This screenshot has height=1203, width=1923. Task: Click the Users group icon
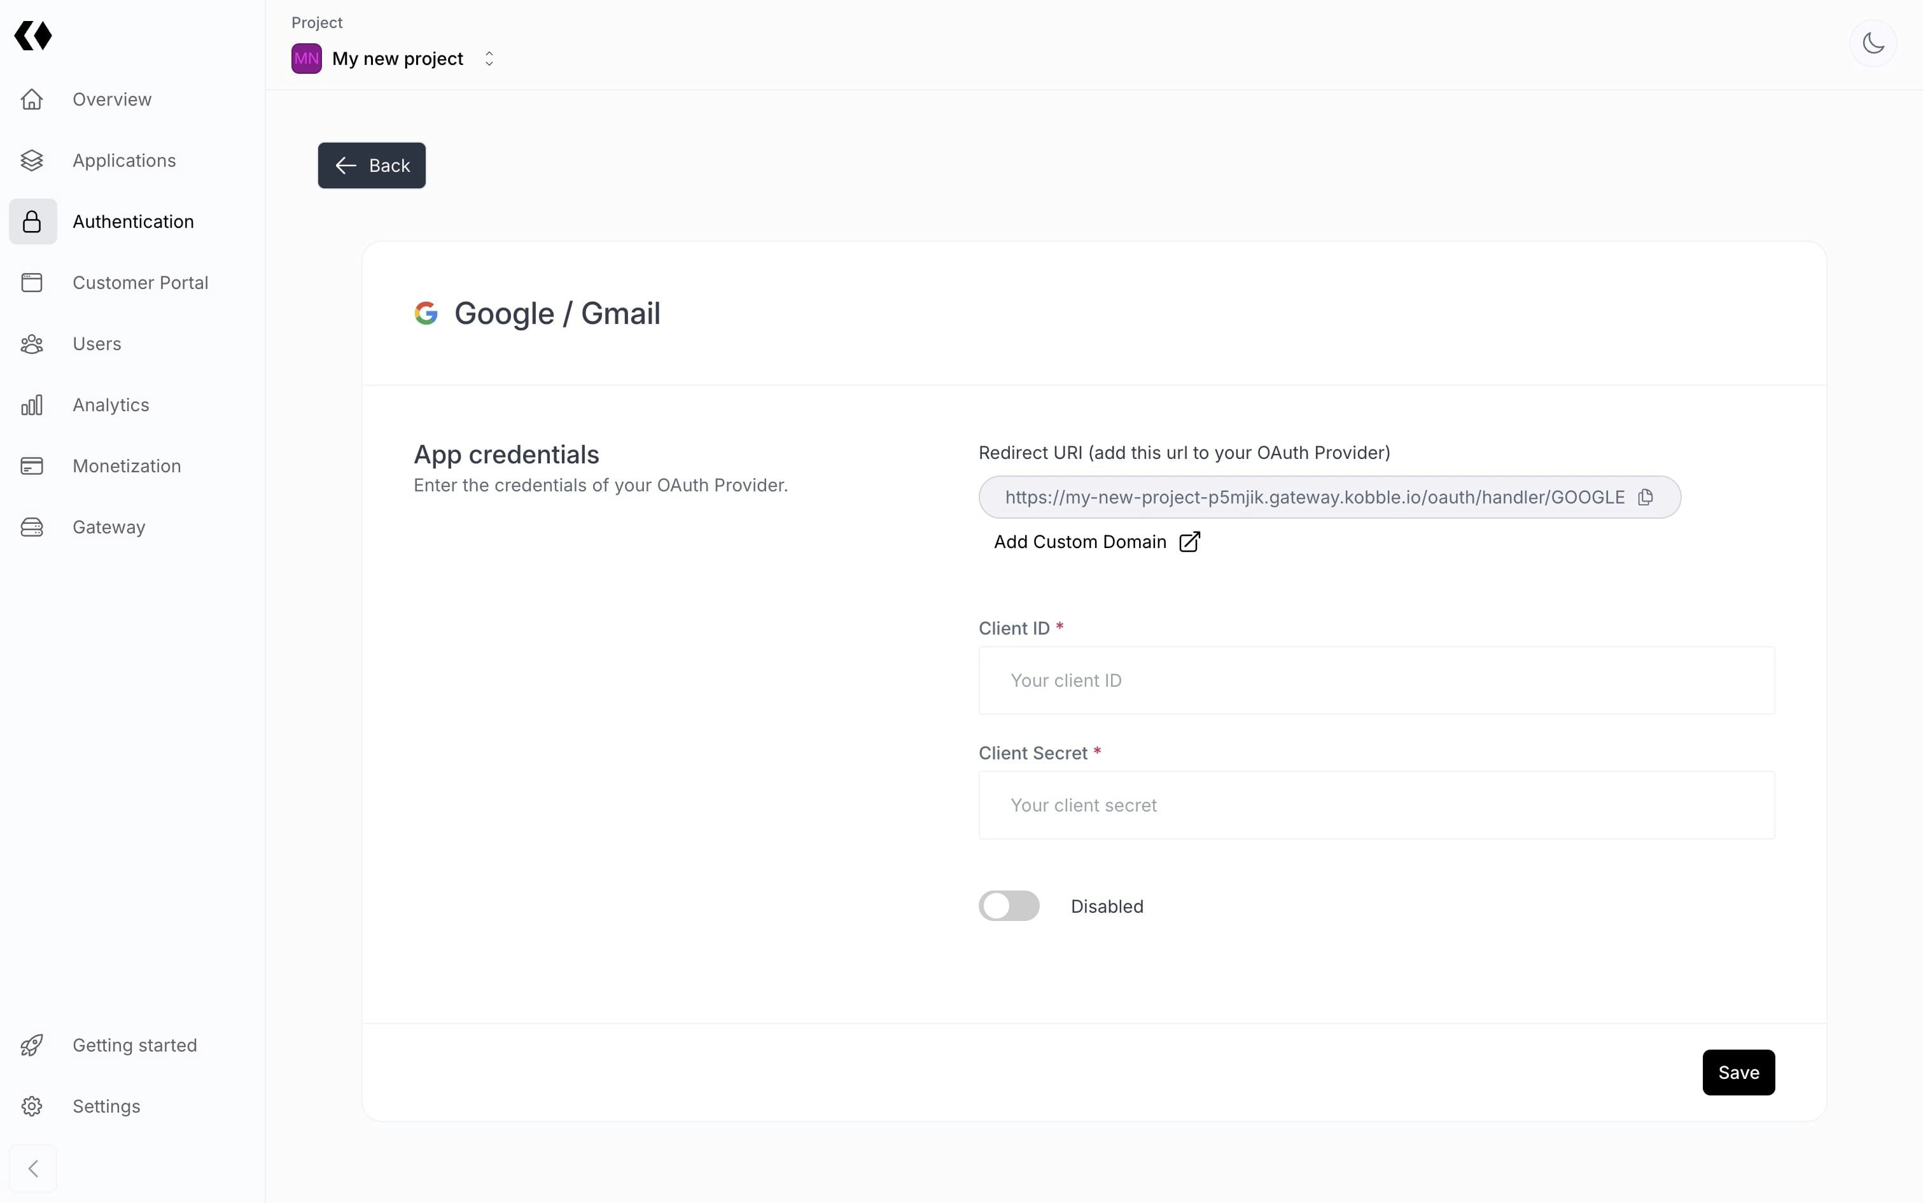click(32, 344)
